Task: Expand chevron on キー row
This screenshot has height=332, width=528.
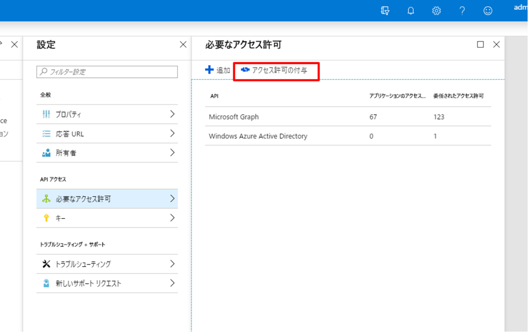Action: pos(172,218)
